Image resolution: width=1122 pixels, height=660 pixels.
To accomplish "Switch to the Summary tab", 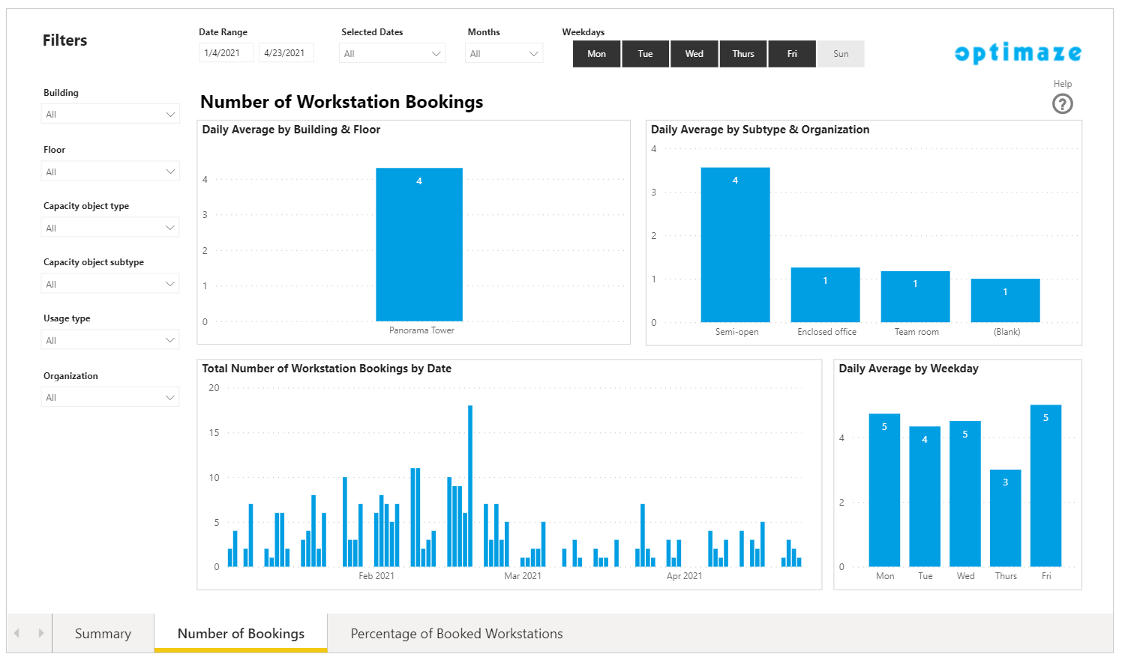I will coord(103,634).
